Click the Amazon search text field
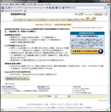Screen dimensions: 111x112 [x=62, y=96]
